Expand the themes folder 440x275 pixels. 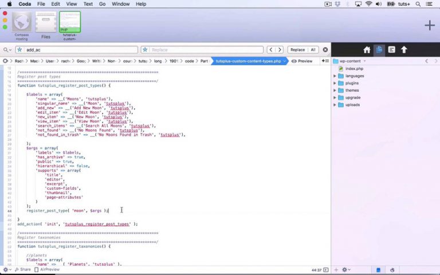pos(335,91)
